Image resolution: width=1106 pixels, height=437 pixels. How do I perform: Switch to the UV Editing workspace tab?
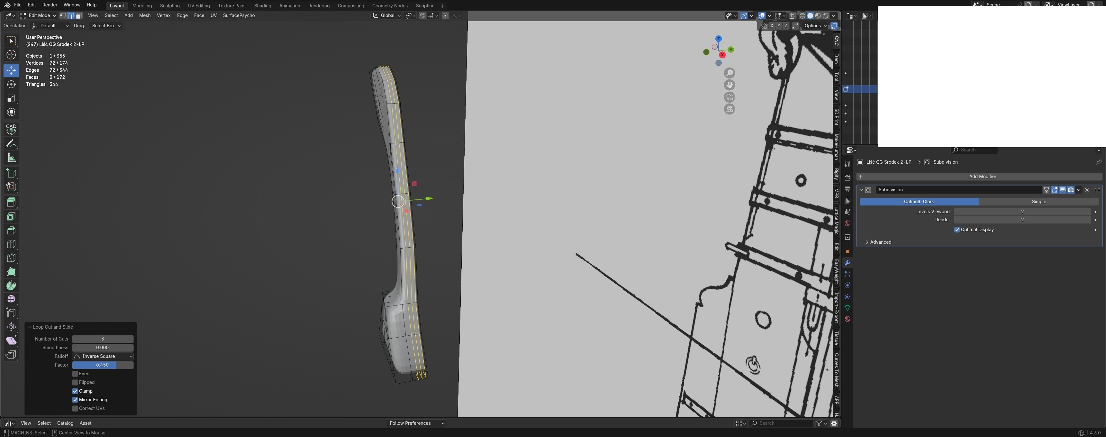point(198,5)
